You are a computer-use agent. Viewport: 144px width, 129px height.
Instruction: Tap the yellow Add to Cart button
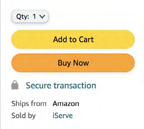73,39
